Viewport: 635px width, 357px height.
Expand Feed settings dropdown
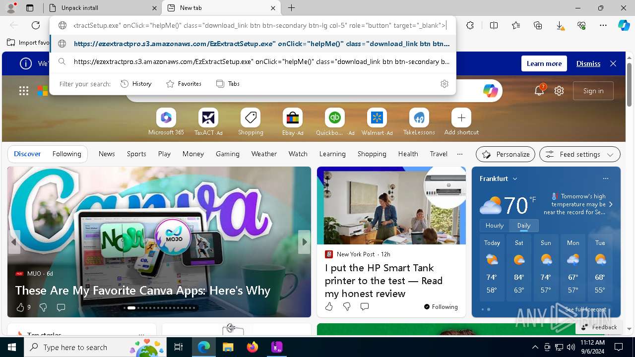(579, 154)
